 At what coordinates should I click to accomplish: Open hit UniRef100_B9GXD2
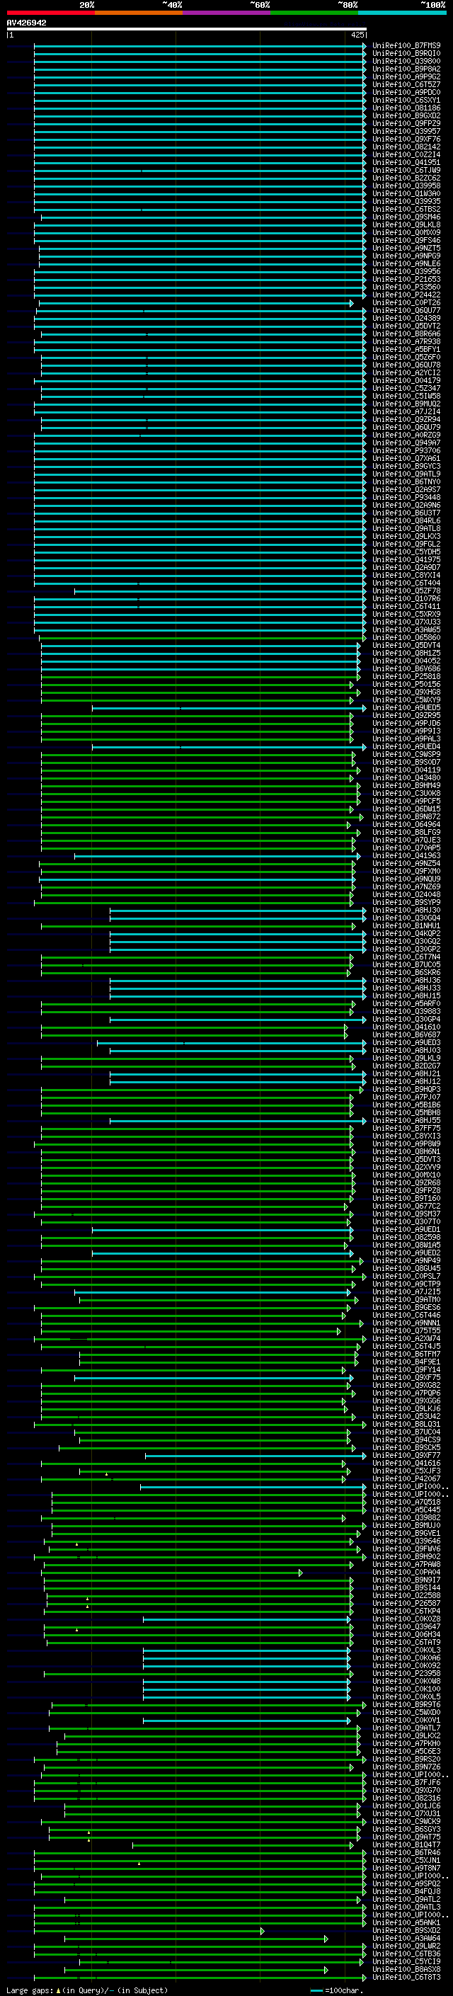[406, 115]
